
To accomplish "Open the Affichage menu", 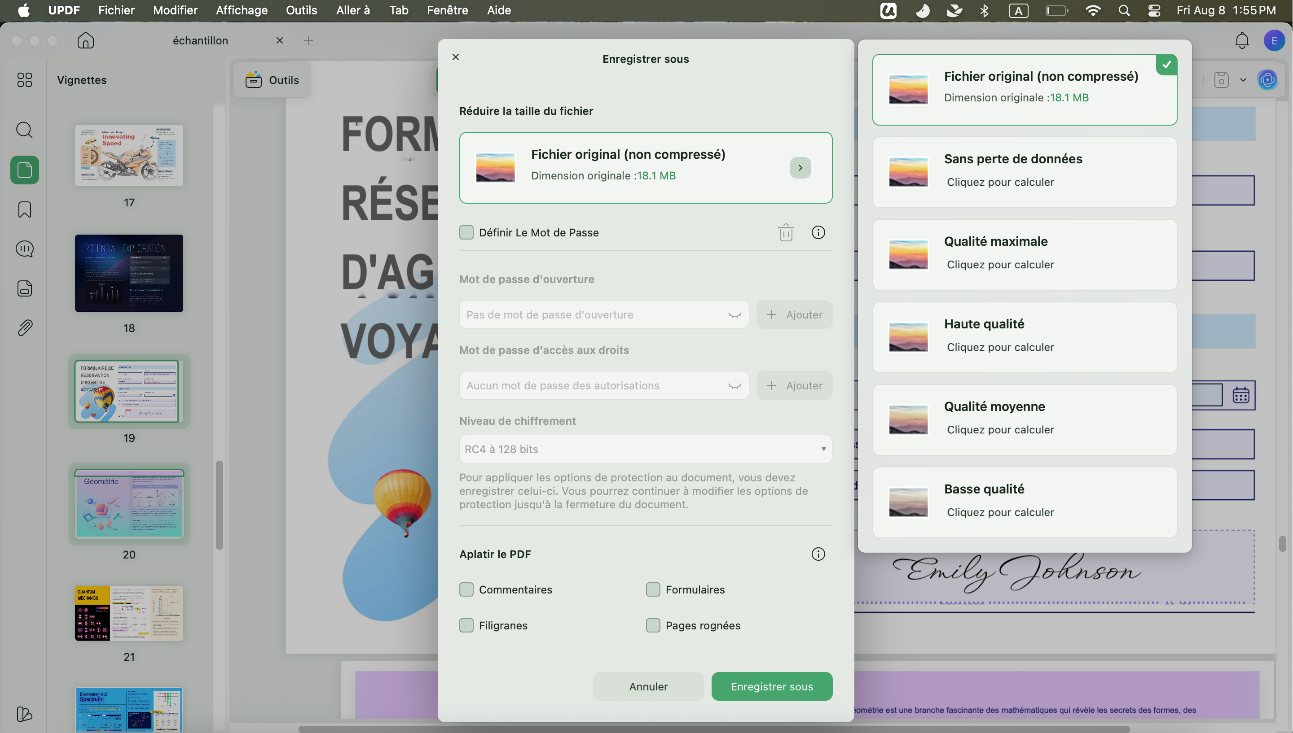I will [x=242, y=10].
